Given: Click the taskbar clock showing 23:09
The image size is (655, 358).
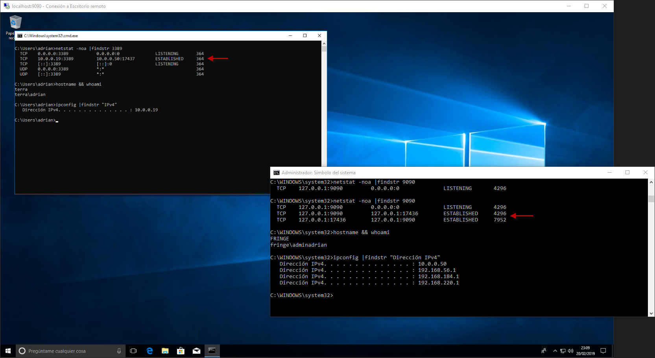Looking at the screenshot, I should 585,351.
